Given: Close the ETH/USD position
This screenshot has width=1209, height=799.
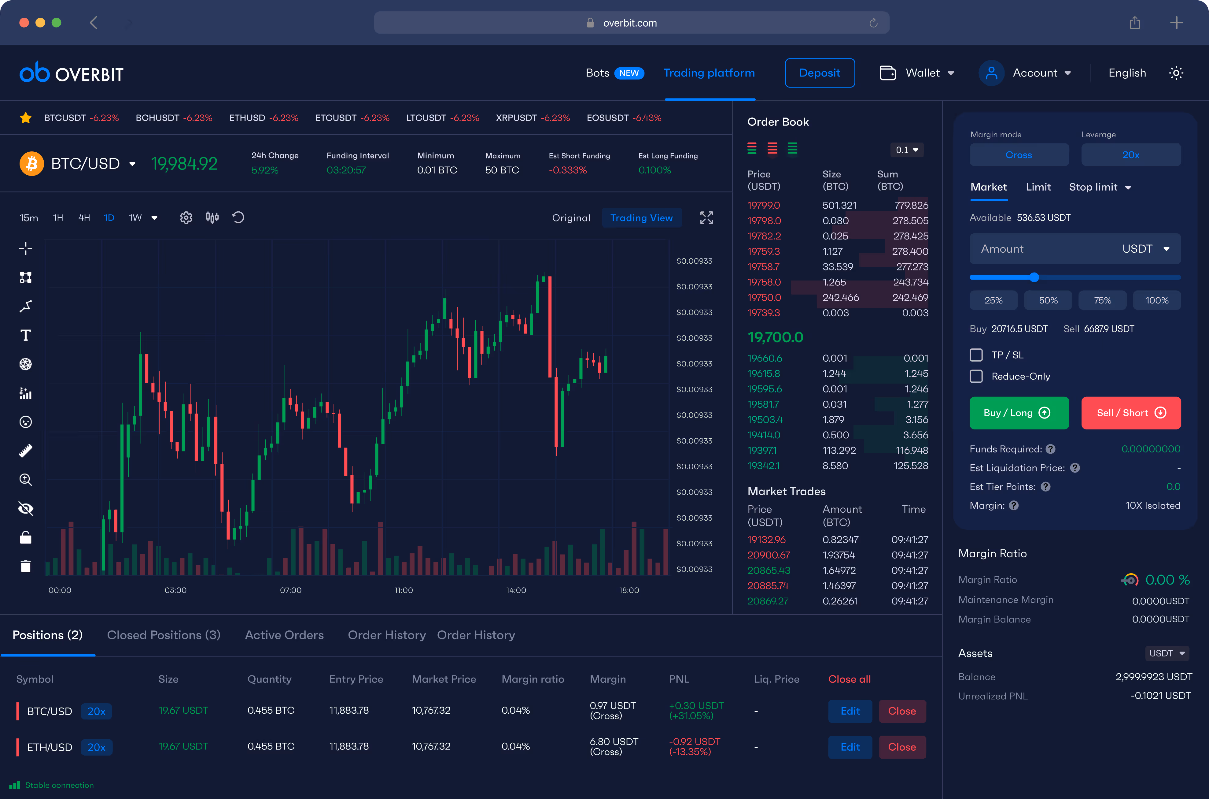Looking at the screenshot, I should (902, 747).
